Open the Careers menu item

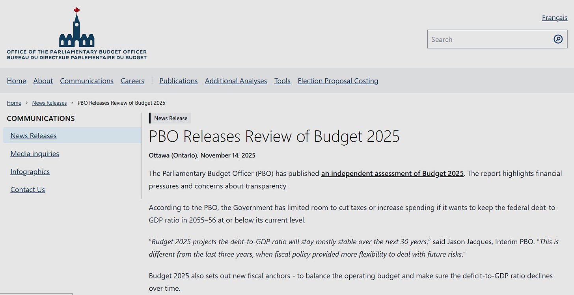pos(132,81)
